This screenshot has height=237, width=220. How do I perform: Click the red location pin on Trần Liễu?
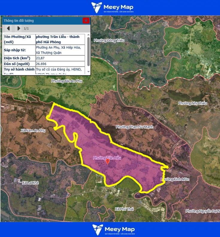tap(107, 162)
